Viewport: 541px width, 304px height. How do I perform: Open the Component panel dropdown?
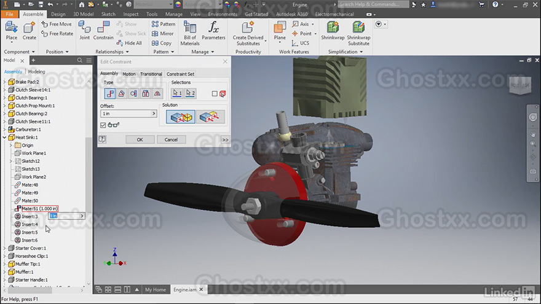coord(19,52)
